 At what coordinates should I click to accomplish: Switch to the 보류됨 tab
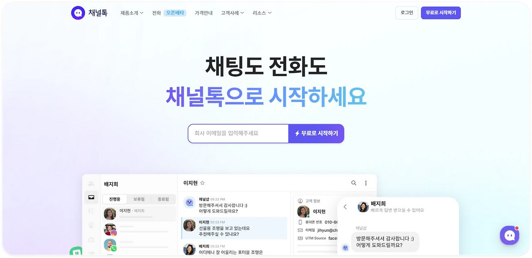point(139,199)
